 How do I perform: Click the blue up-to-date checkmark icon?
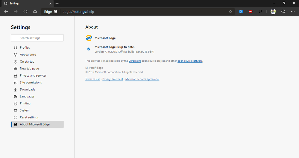point(89,49)
